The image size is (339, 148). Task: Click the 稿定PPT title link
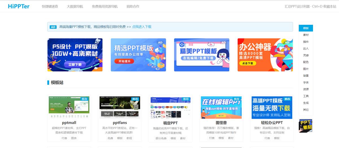pos(170,123)
